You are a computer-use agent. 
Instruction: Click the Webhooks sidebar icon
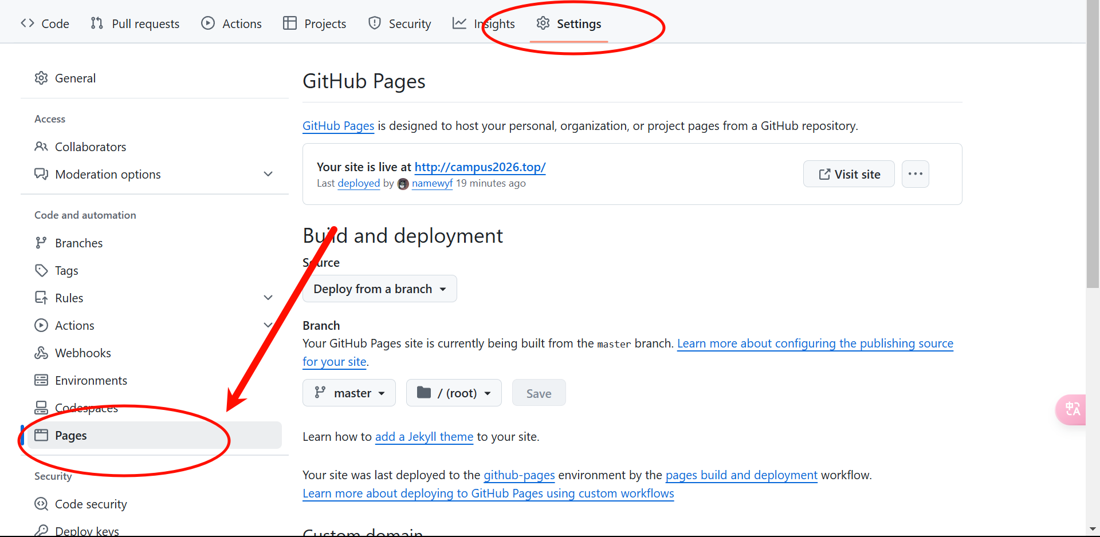pos(41,353)
